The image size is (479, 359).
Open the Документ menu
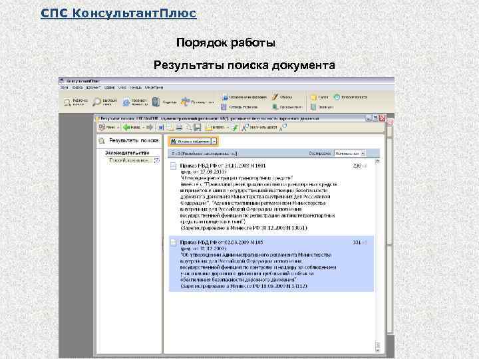[93, 88]
